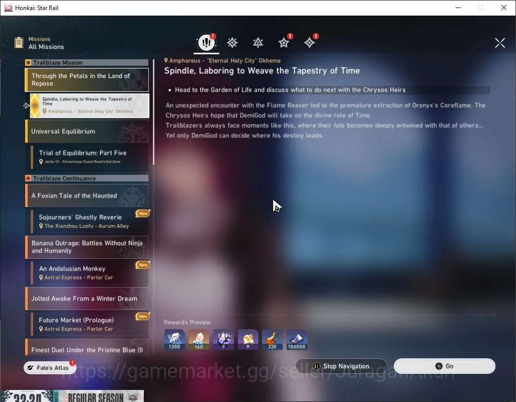Close the Honkai: Star Rail window
The height and width of the screenshot is (402, 516).
coord(504,8)
